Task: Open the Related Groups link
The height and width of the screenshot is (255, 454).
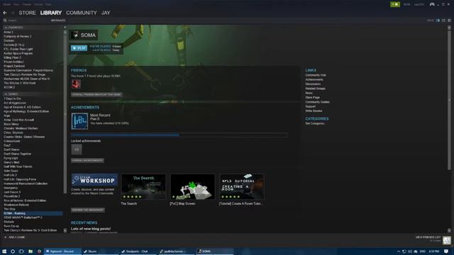Action: (x=315, y=89)
